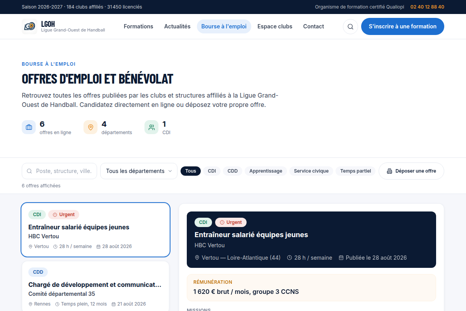This screenshot has height=311, width=466.
Task: Select the Tous filter chip
Action: pos(191,171)
